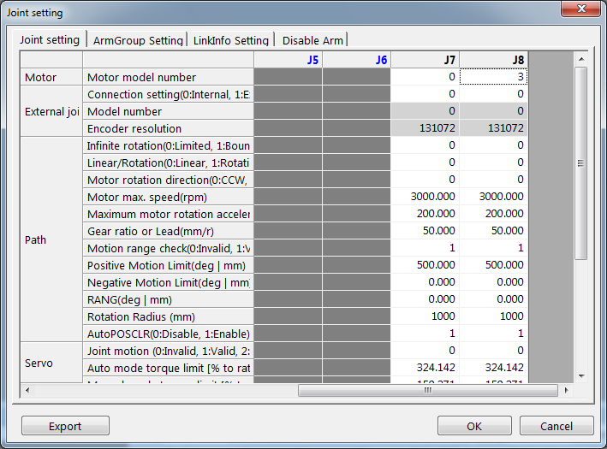Click the horizontal scroll right arrow
This screenshot has width=607, height=449.
[566, 390]
